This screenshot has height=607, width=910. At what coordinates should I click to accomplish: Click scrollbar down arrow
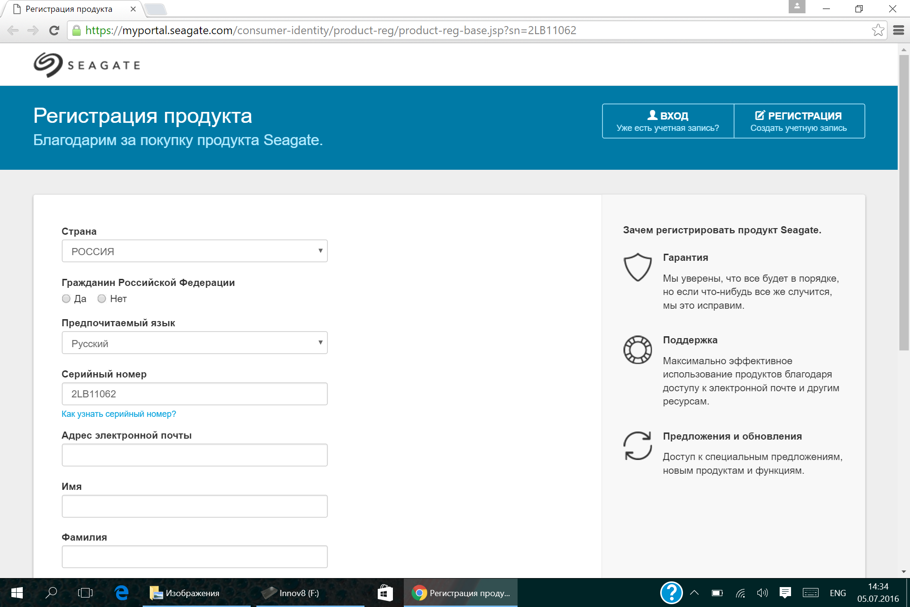point(904,572)
